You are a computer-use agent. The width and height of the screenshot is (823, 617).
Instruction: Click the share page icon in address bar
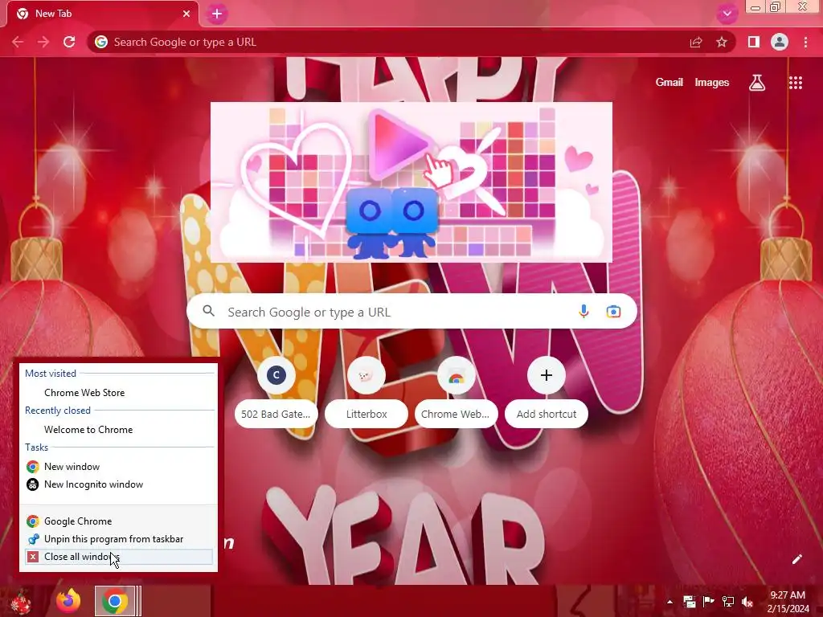pos(696,42)
